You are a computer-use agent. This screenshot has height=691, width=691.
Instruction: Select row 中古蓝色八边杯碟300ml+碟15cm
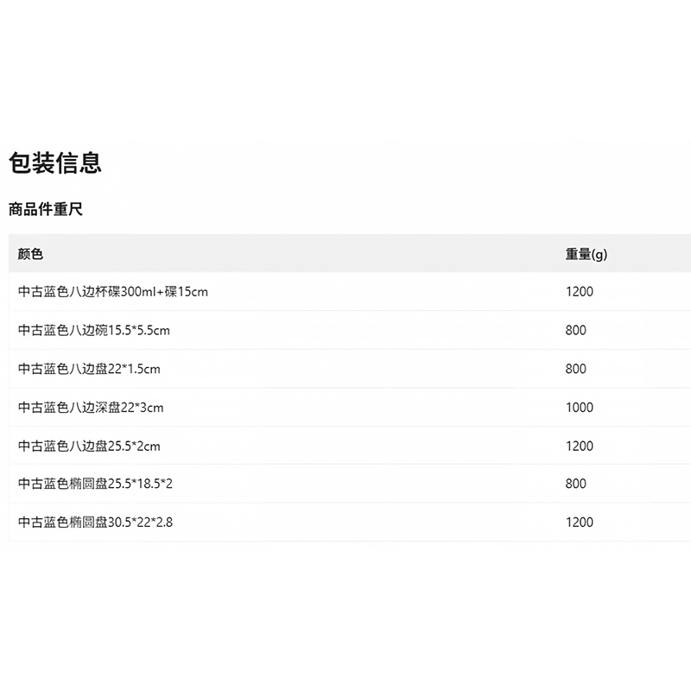(x=350, y=291)
